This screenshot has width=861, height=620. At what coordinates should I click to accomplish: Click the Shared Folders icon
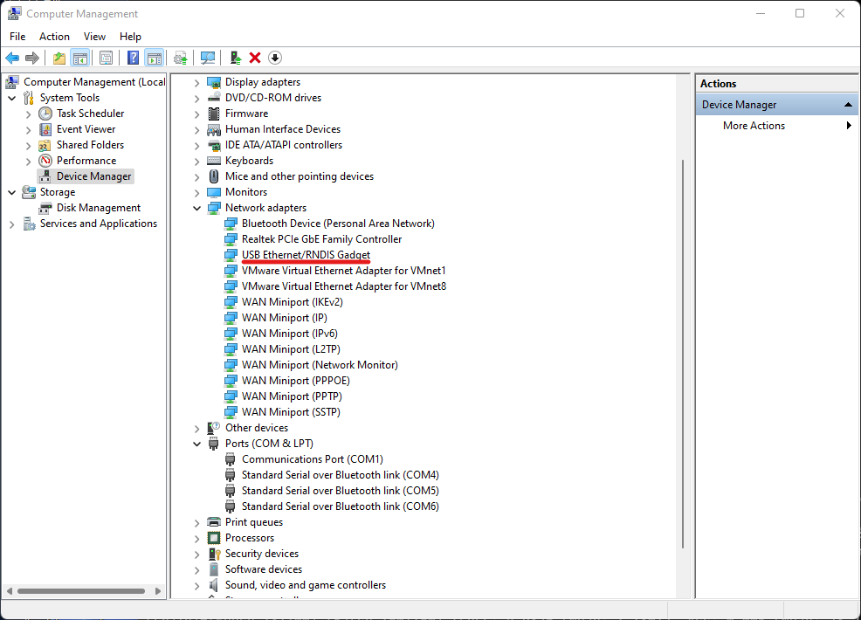[x=45, y=146]
